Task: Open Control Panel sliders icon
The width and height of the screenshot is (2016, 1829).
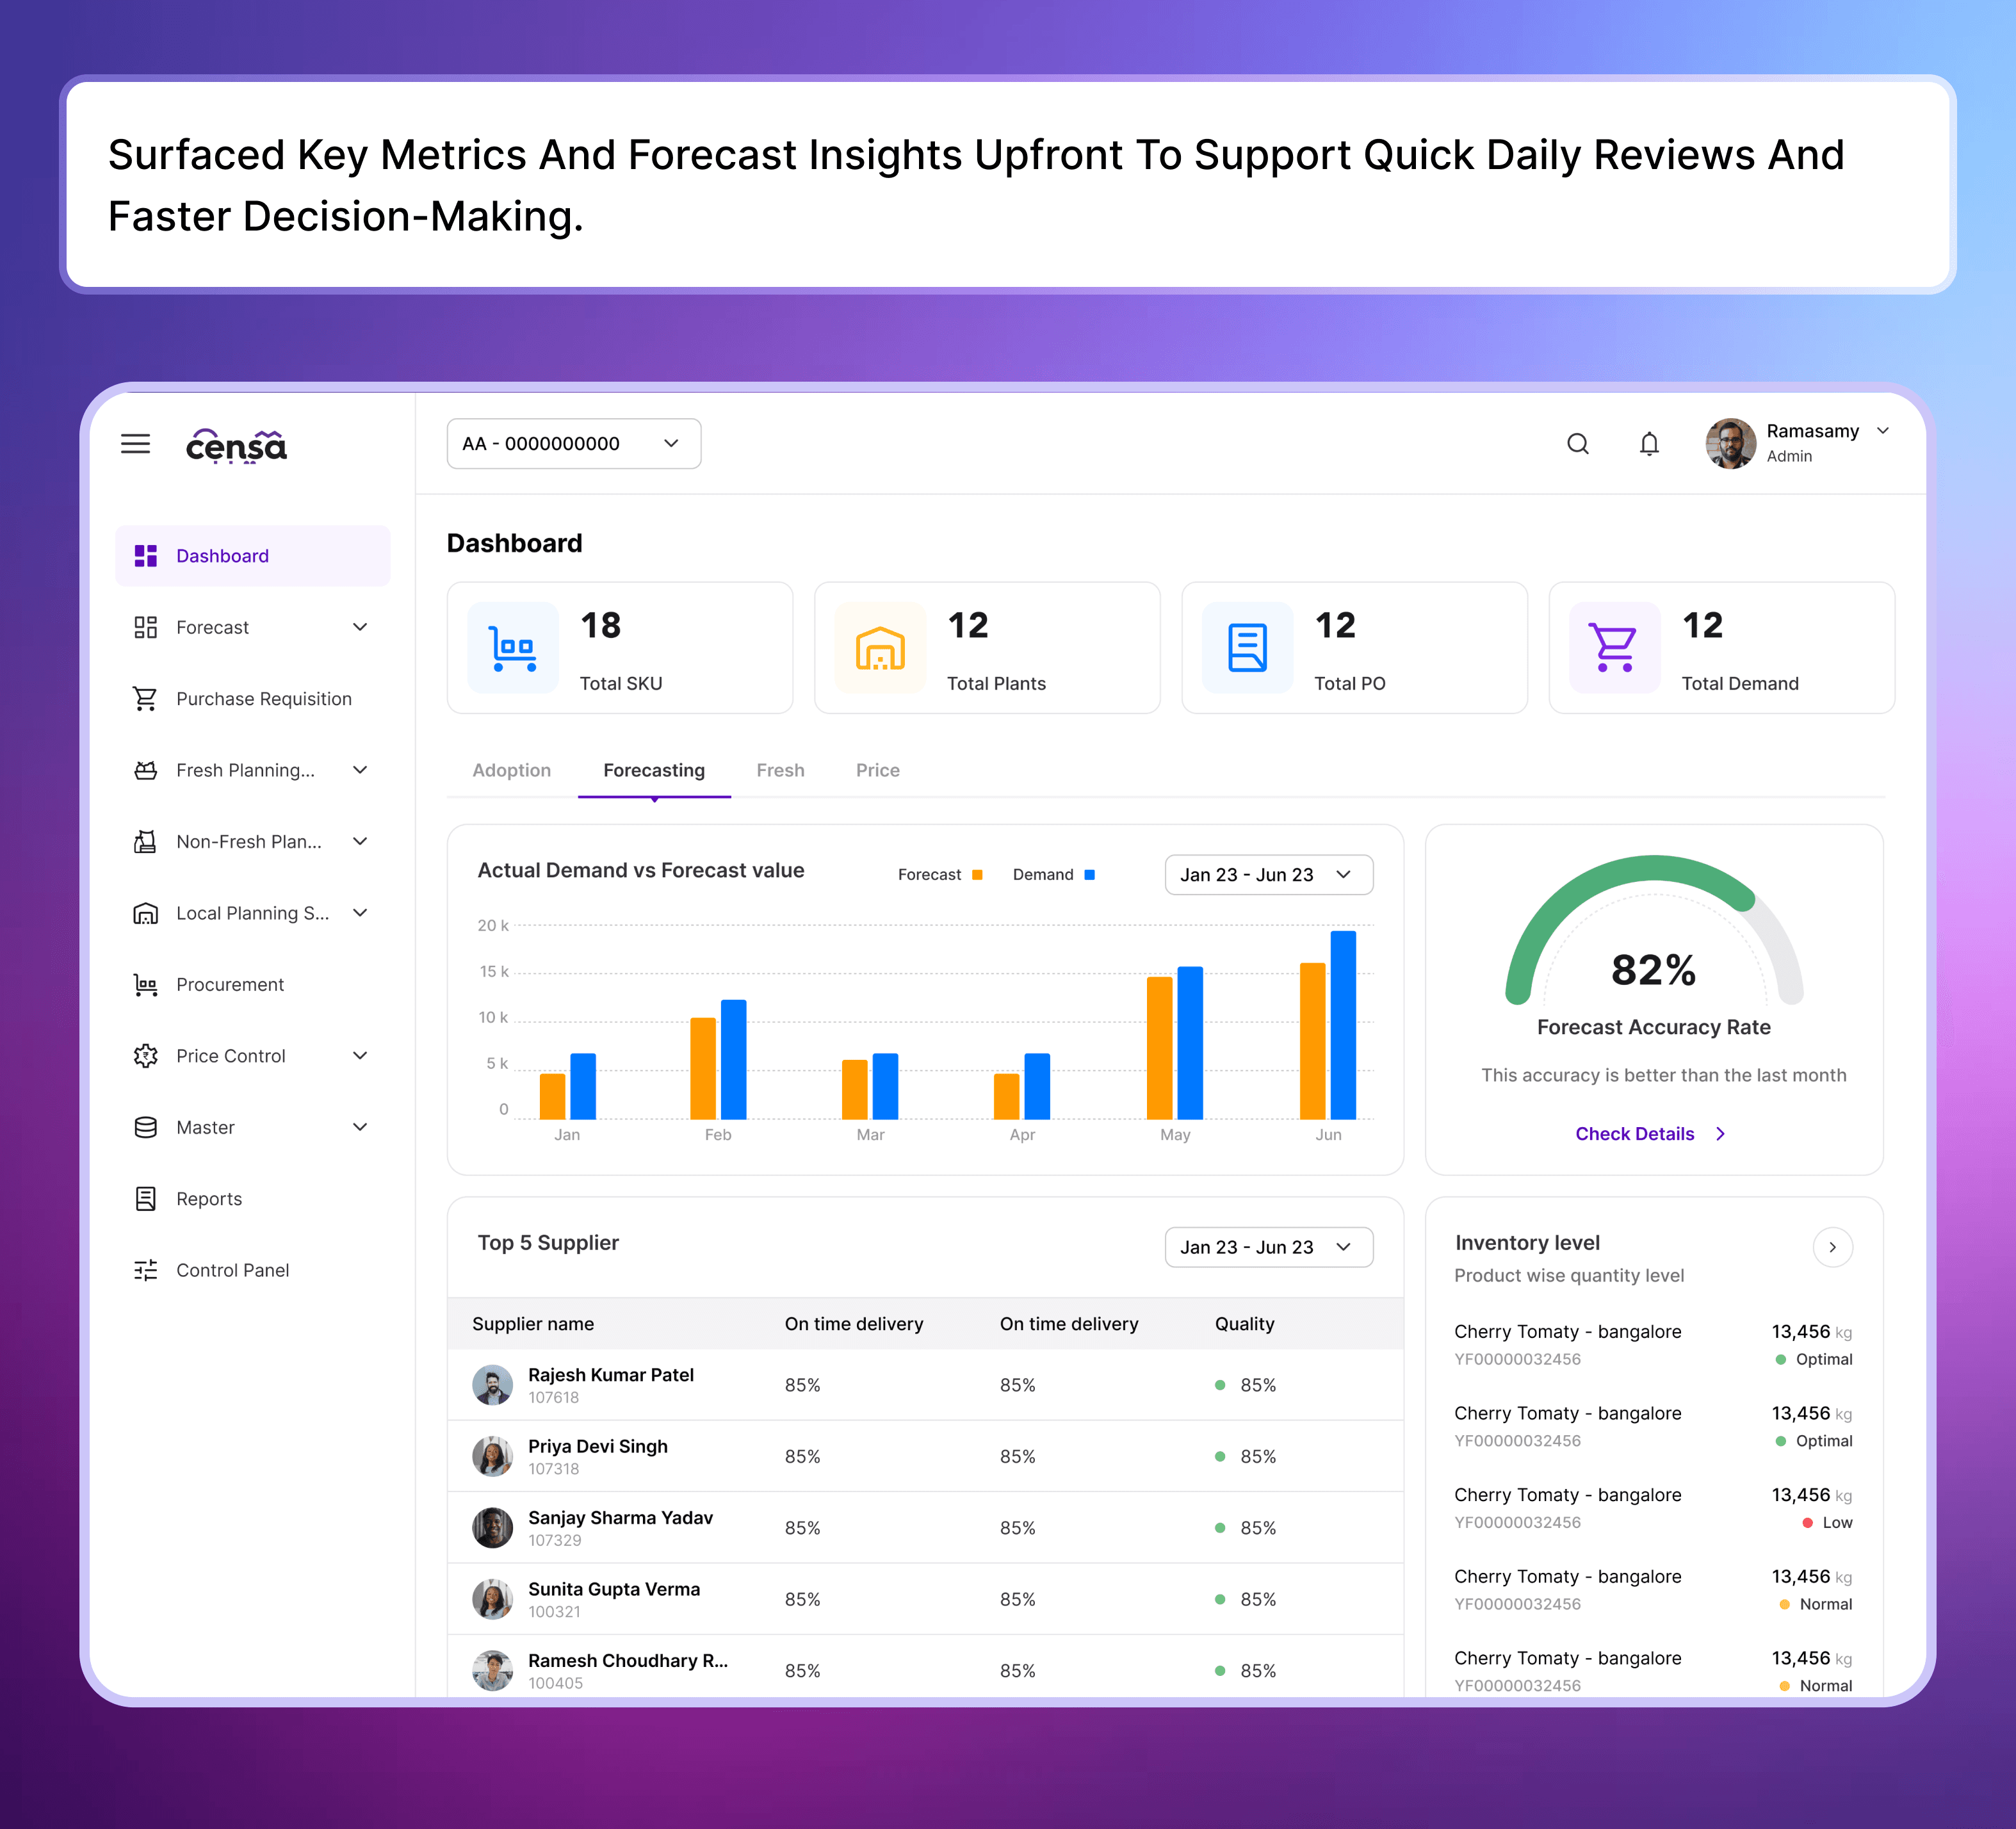Action: tap(145, 1270)
